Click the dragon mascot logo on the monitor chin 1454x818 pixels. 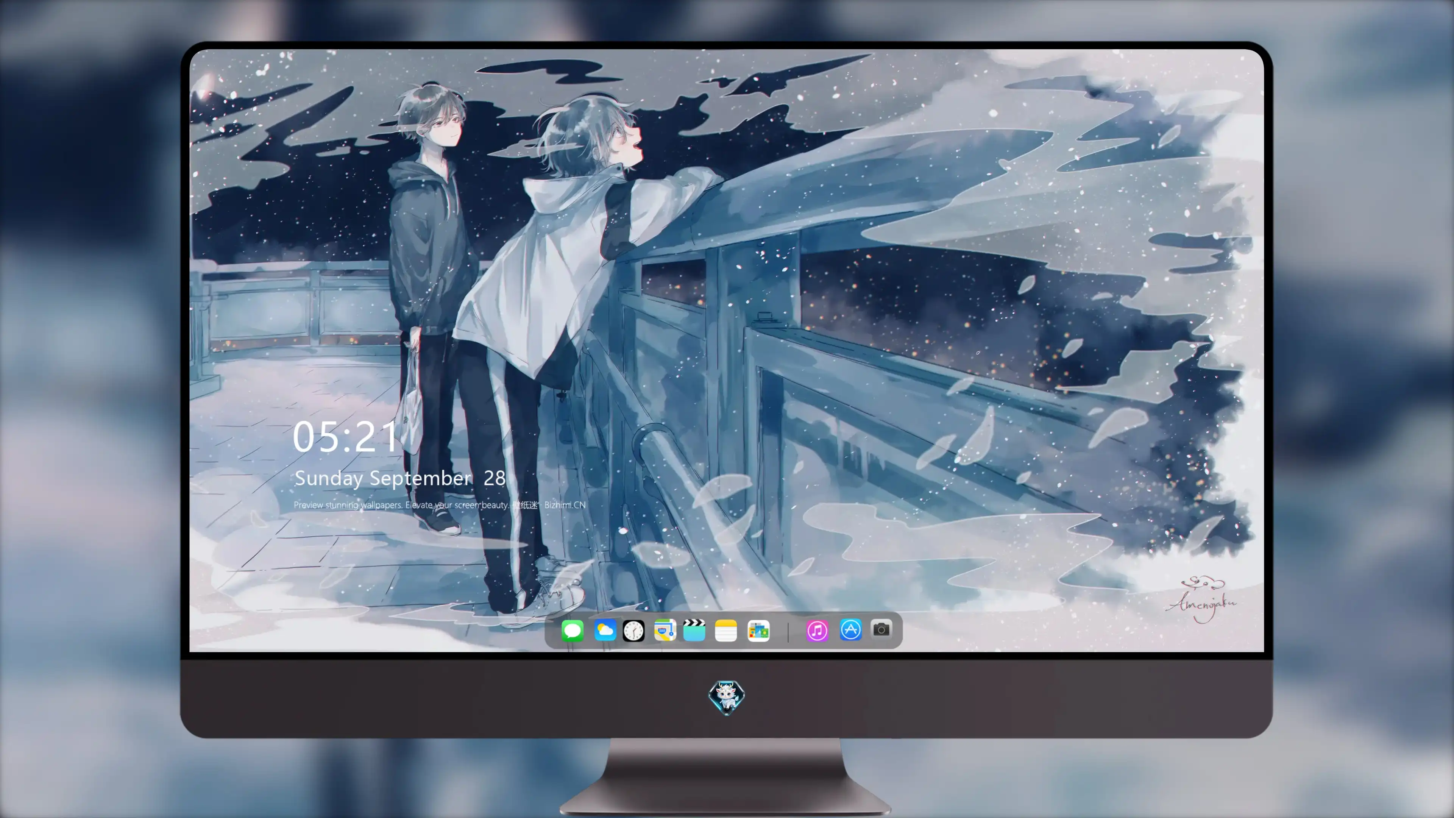click(x=727, y=697)
